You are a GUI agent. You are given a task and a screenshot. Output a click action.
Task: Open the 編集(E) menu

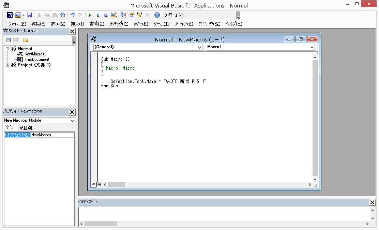coord(39,23)
